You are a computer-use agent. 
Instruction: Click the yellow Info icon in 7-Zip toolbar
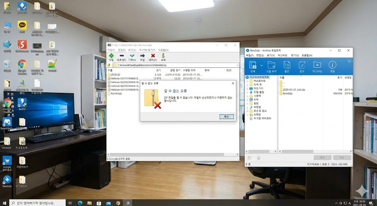pyautogui.click(x=163, y=56)
